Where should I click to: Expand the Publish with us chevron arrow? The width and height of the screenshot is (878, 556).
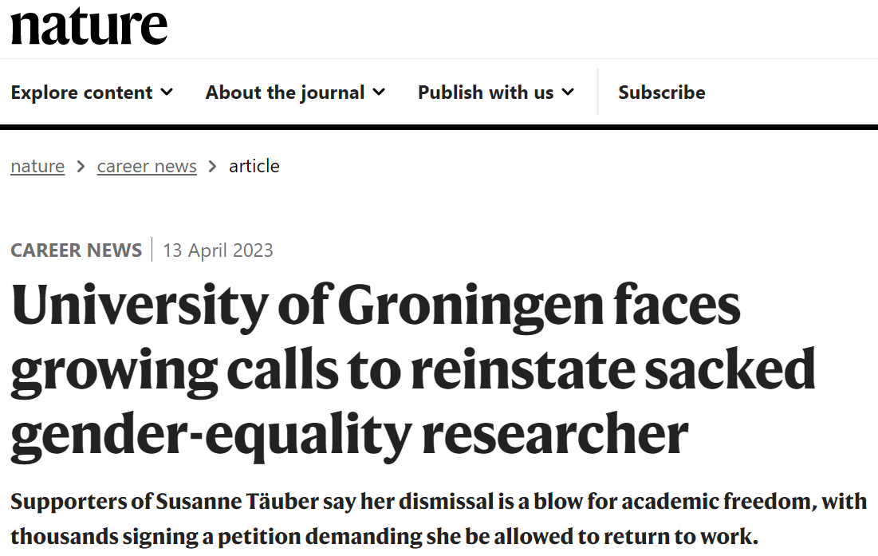(x=568, y=92)
